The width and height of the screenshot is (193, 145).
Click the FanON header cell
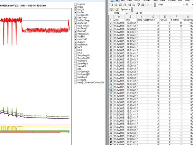coord(165,20)
